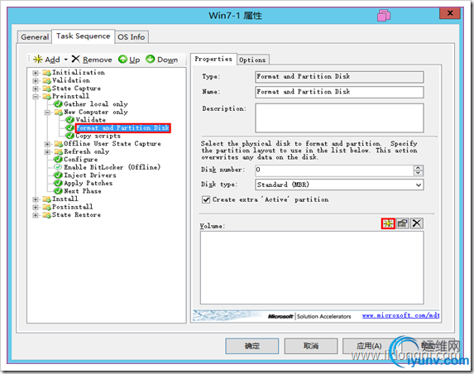Image resolution: width=474 pixels, height=374 pixels.
Task: Uncheck Create extra 'Active' partition checkbox
Action: [x=206, y=200]
